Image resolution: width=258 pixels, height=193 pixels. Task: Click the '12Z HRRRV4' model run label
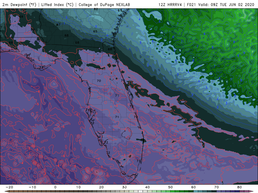[170, 5]
